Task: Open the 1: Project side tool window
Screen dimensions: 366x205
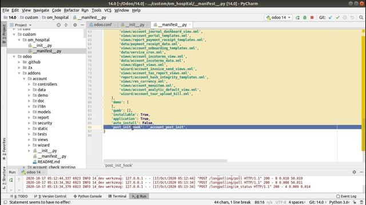Action: [x=4, y=34]
